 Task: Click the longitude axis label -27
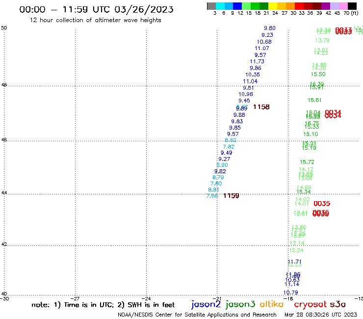[75, 298]
